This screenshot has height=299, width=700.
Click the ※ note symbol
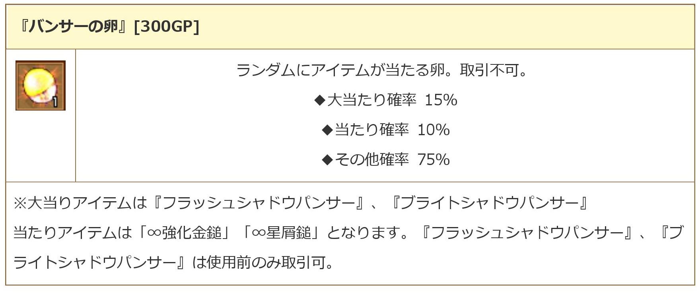coord(19,203)
